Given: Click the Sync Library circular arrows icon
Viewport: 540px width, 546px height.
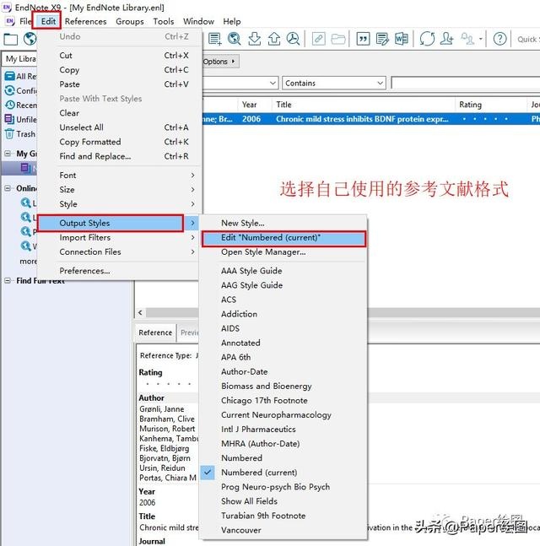Looking at the screenshot, I should [x=427, y=39].
